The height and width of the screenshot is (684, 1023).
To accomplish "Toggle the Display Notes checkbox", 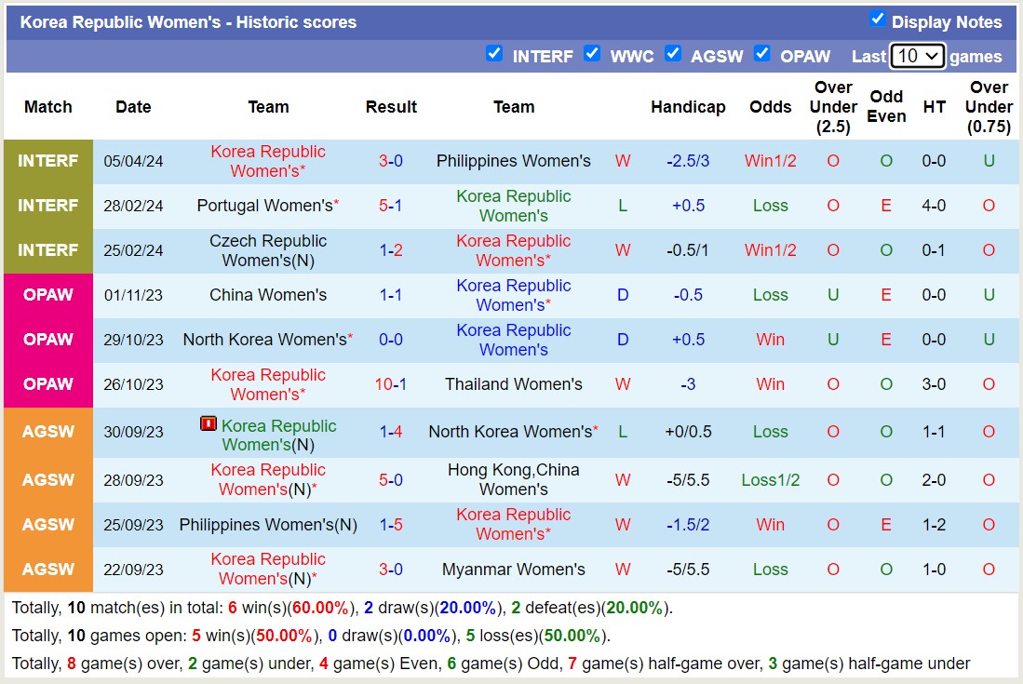I will coord(877,20).
